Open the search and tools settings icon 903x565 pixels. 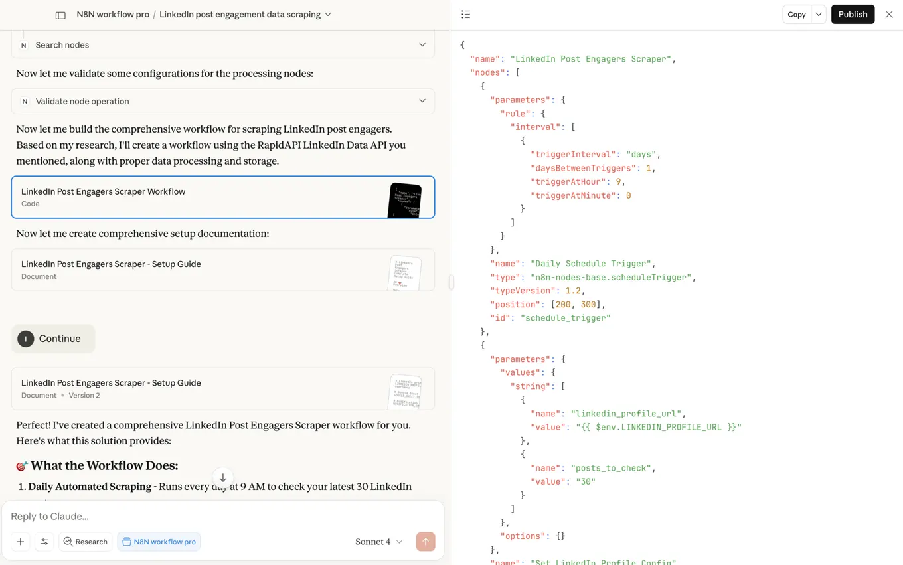44,542
